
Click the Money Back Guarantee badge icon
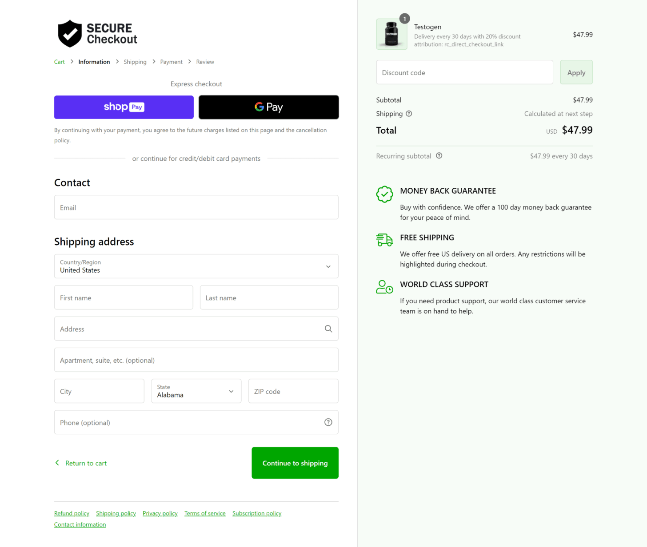pyautogui.click(x=384, y=194)
